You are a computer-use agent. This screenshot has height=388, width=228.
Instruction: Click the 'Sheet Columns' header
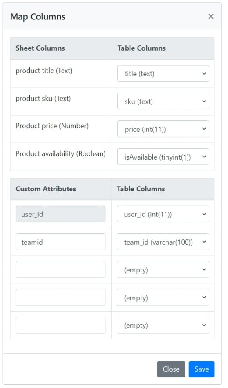pos(40,48)
